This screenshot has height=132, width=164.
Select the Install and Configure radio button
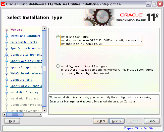click(58, 37)
